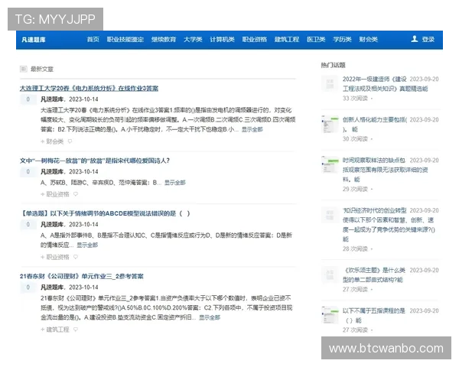The width and height of the screenshot is (459, 367).
Task: Click the 登录 link
Action: pyautogui.click(x=428, y=39)
